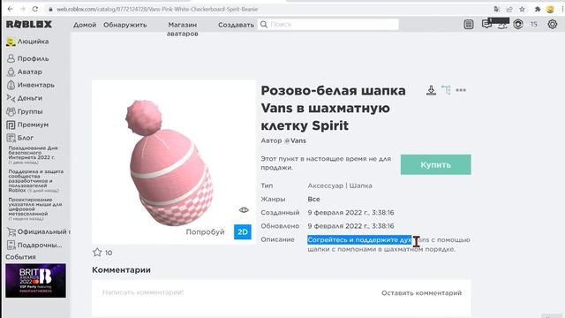Go to Домой in top navigation
565x318 pixels.
pyautogui.click(x=85, y=25)
